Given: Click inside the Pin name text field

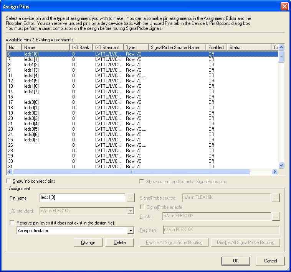Looking at the screenshot, I should (82, 198).
